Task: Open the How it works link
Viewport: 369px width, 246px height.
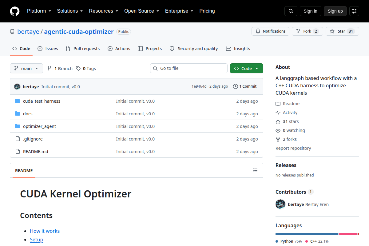Action: pos(45,231)
